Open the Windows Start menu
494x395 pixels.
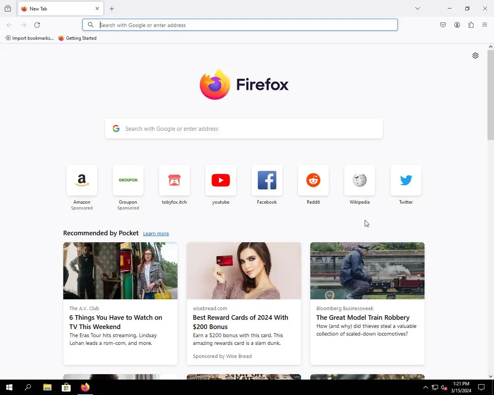tap(9, 387)
